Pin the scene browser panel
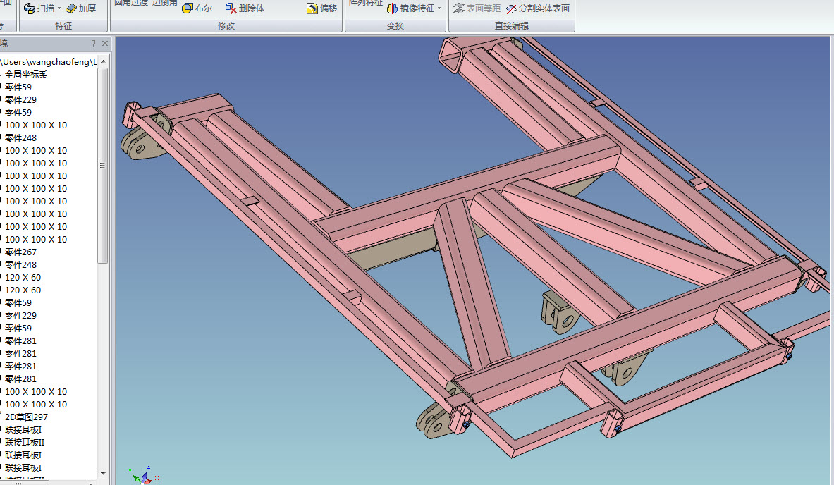Image resolution: width=834 pixels, height=485 pixels. tap(94, 44)
